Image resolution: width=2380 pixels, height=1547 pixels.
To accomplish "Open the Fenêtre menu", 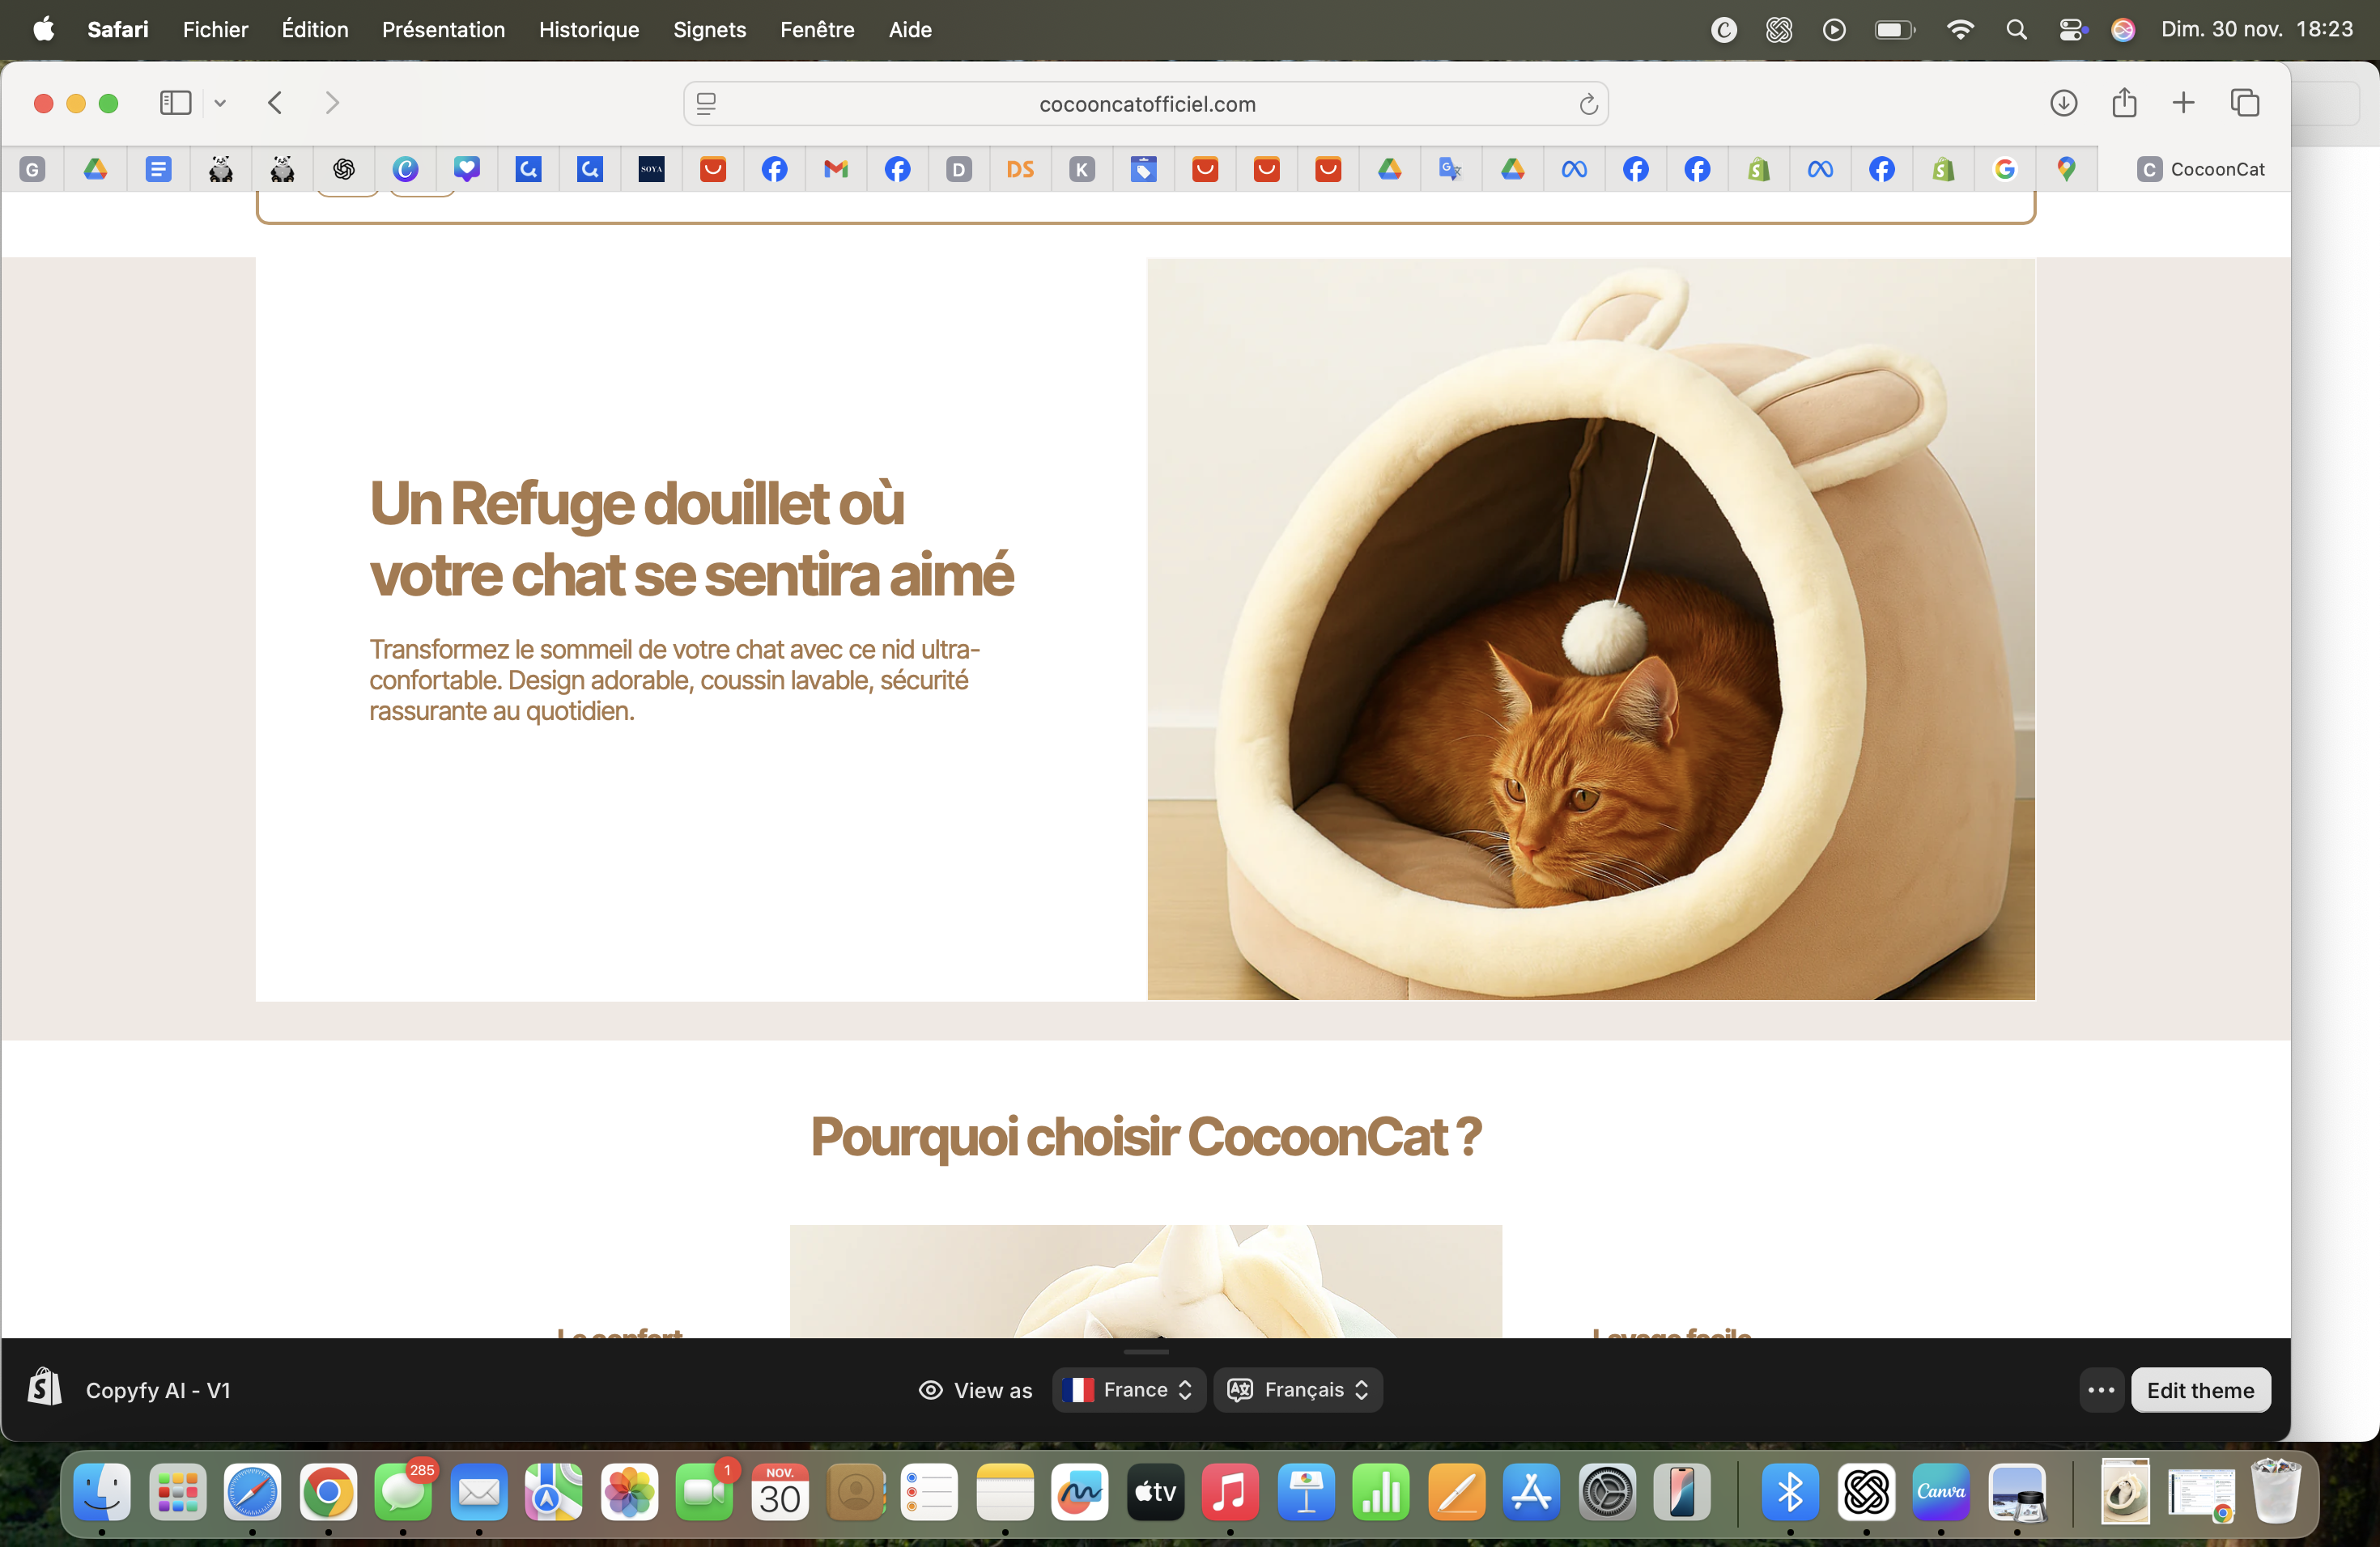I will [818, 30].
